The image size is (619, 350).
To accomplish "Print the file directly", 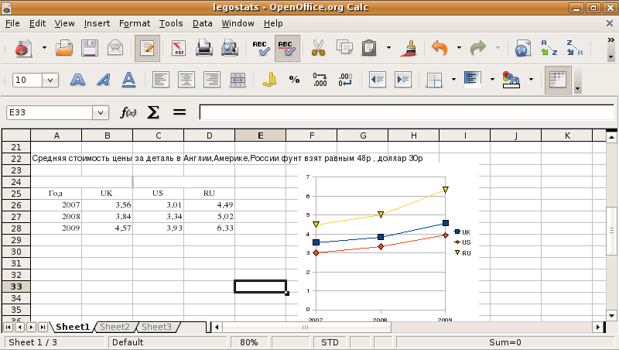I will point(204,48).
